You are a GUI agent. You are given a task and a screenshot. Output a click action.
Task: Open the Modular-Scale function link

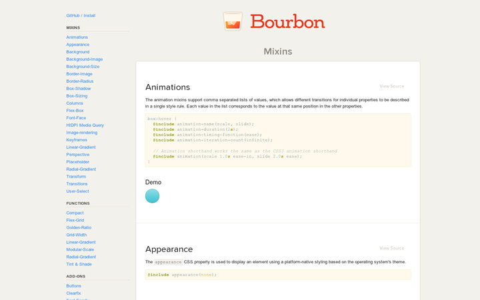pos(80,249)
